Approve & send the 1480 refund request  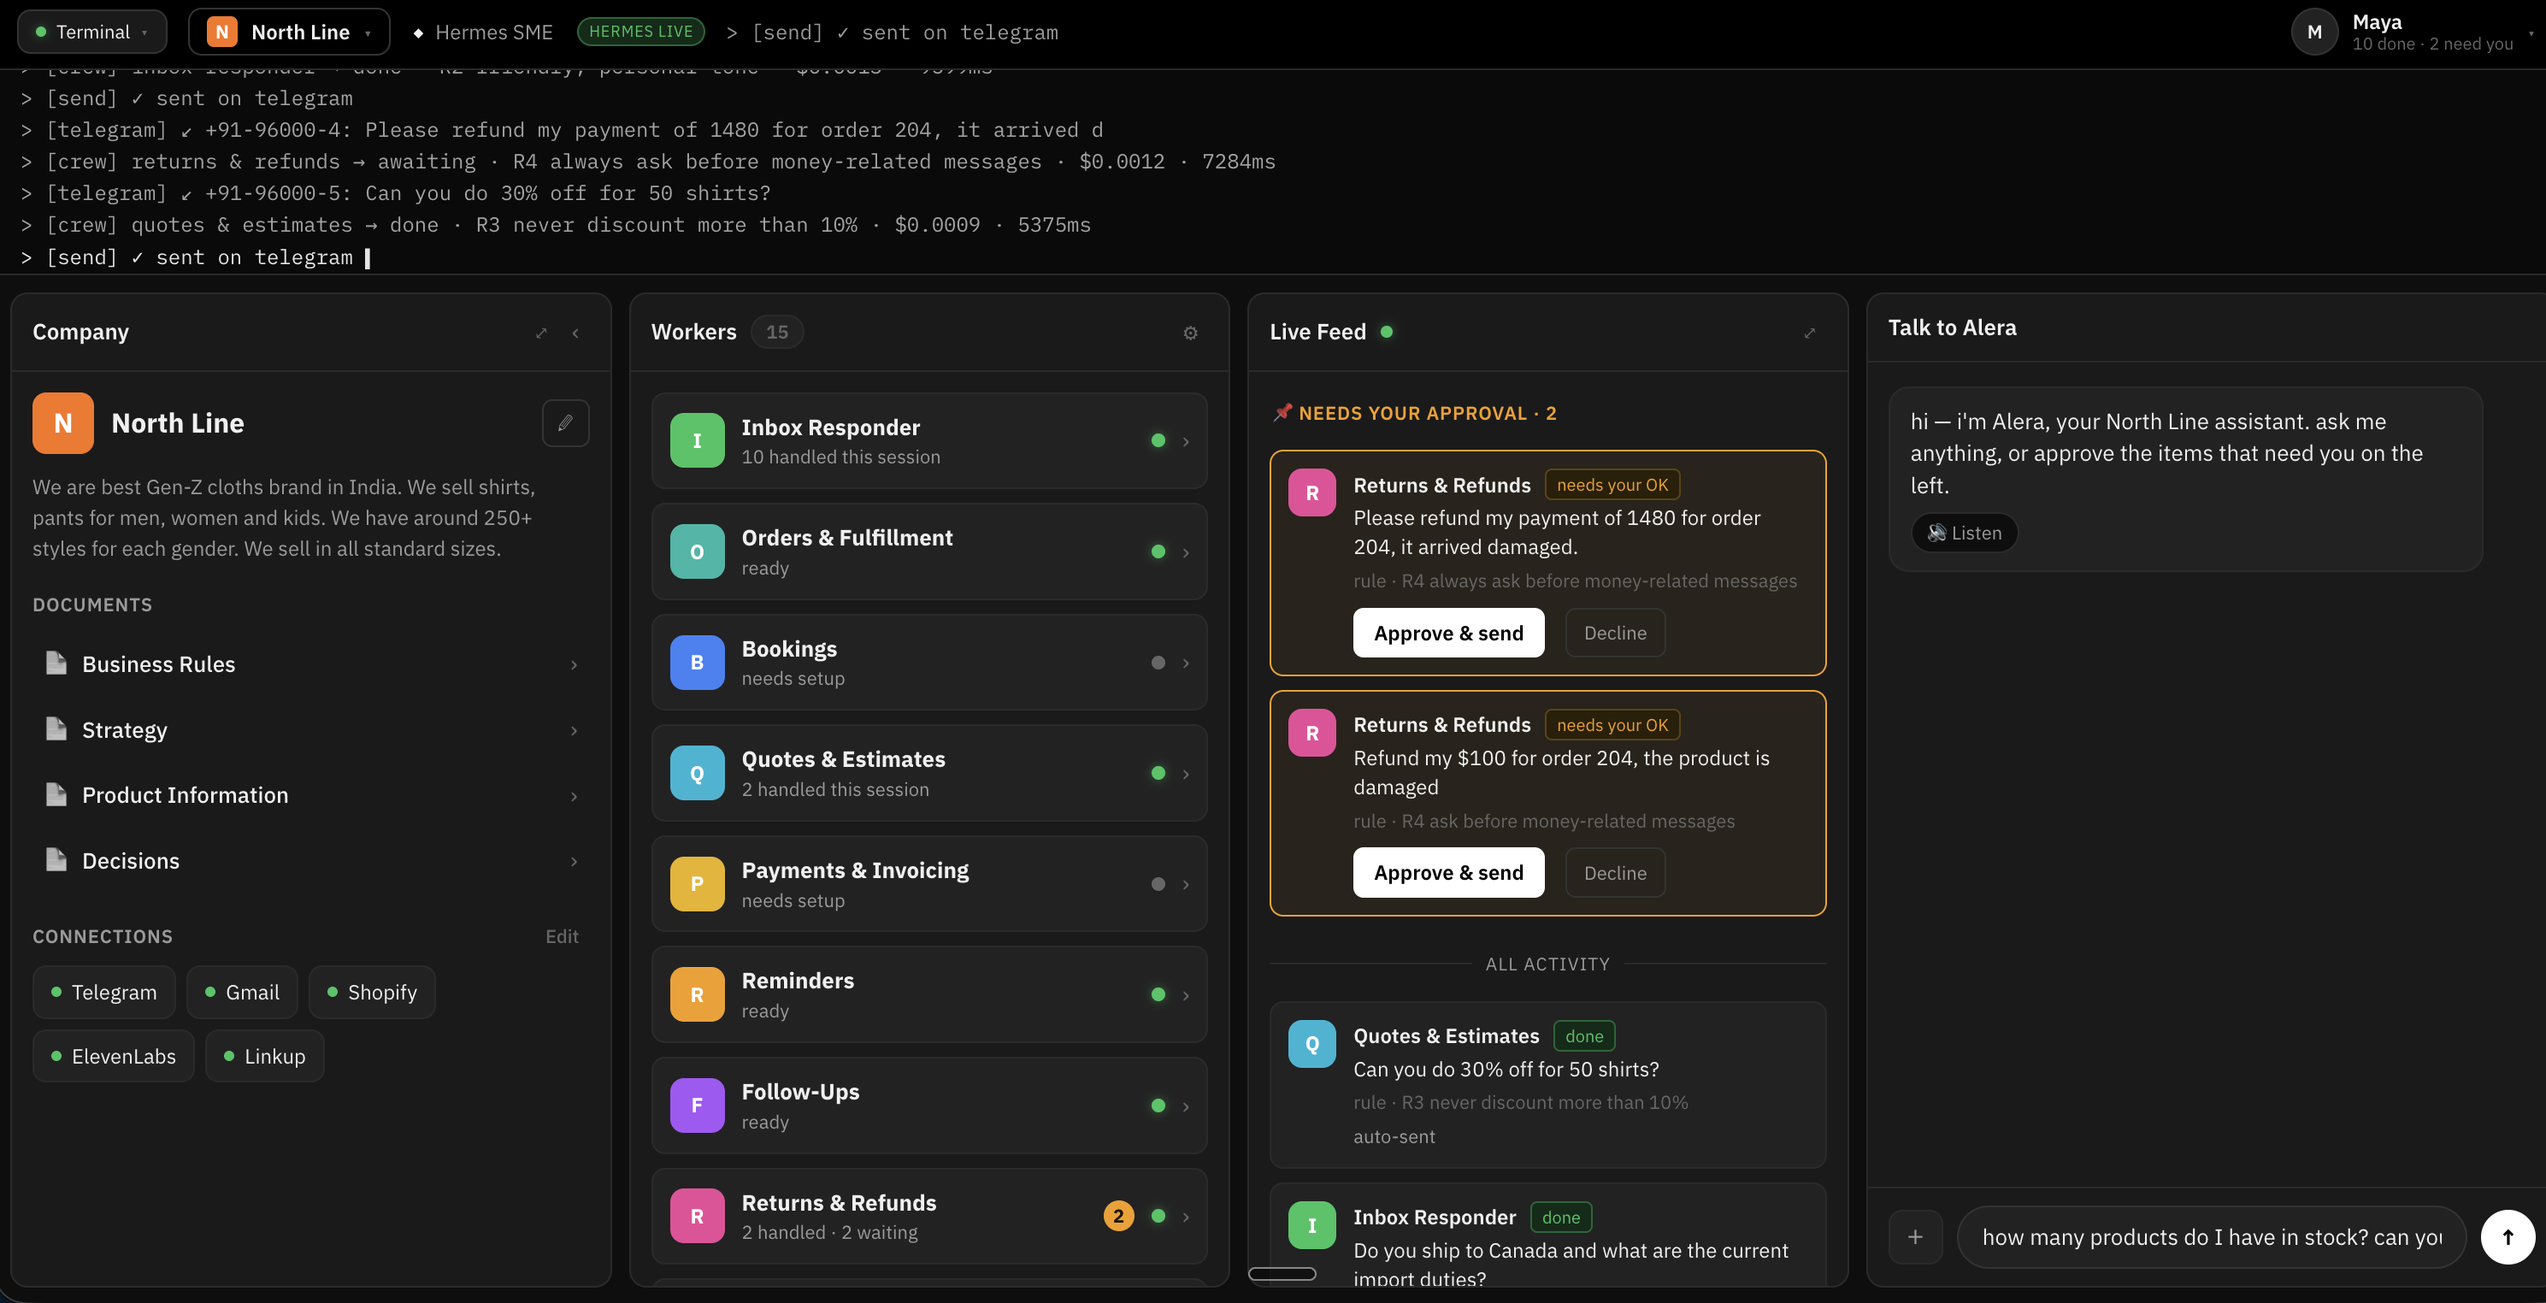click(1448, 633)
